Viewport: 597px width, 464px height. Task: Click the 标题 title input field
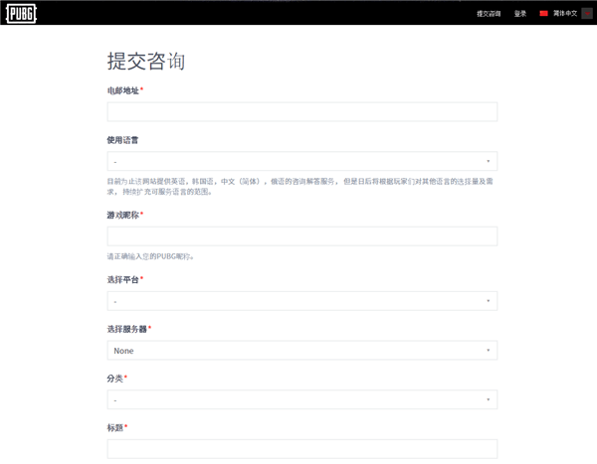click(x=301, y=449)
